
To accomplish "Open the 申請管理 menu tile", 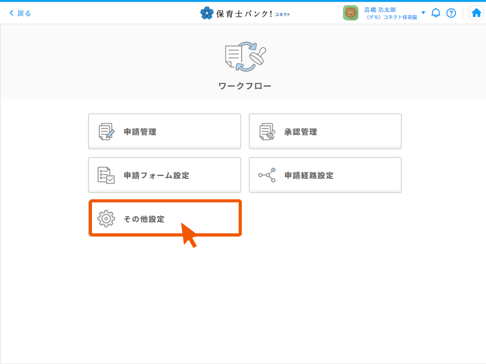I will pyautogui.click(x=164, y=131).
